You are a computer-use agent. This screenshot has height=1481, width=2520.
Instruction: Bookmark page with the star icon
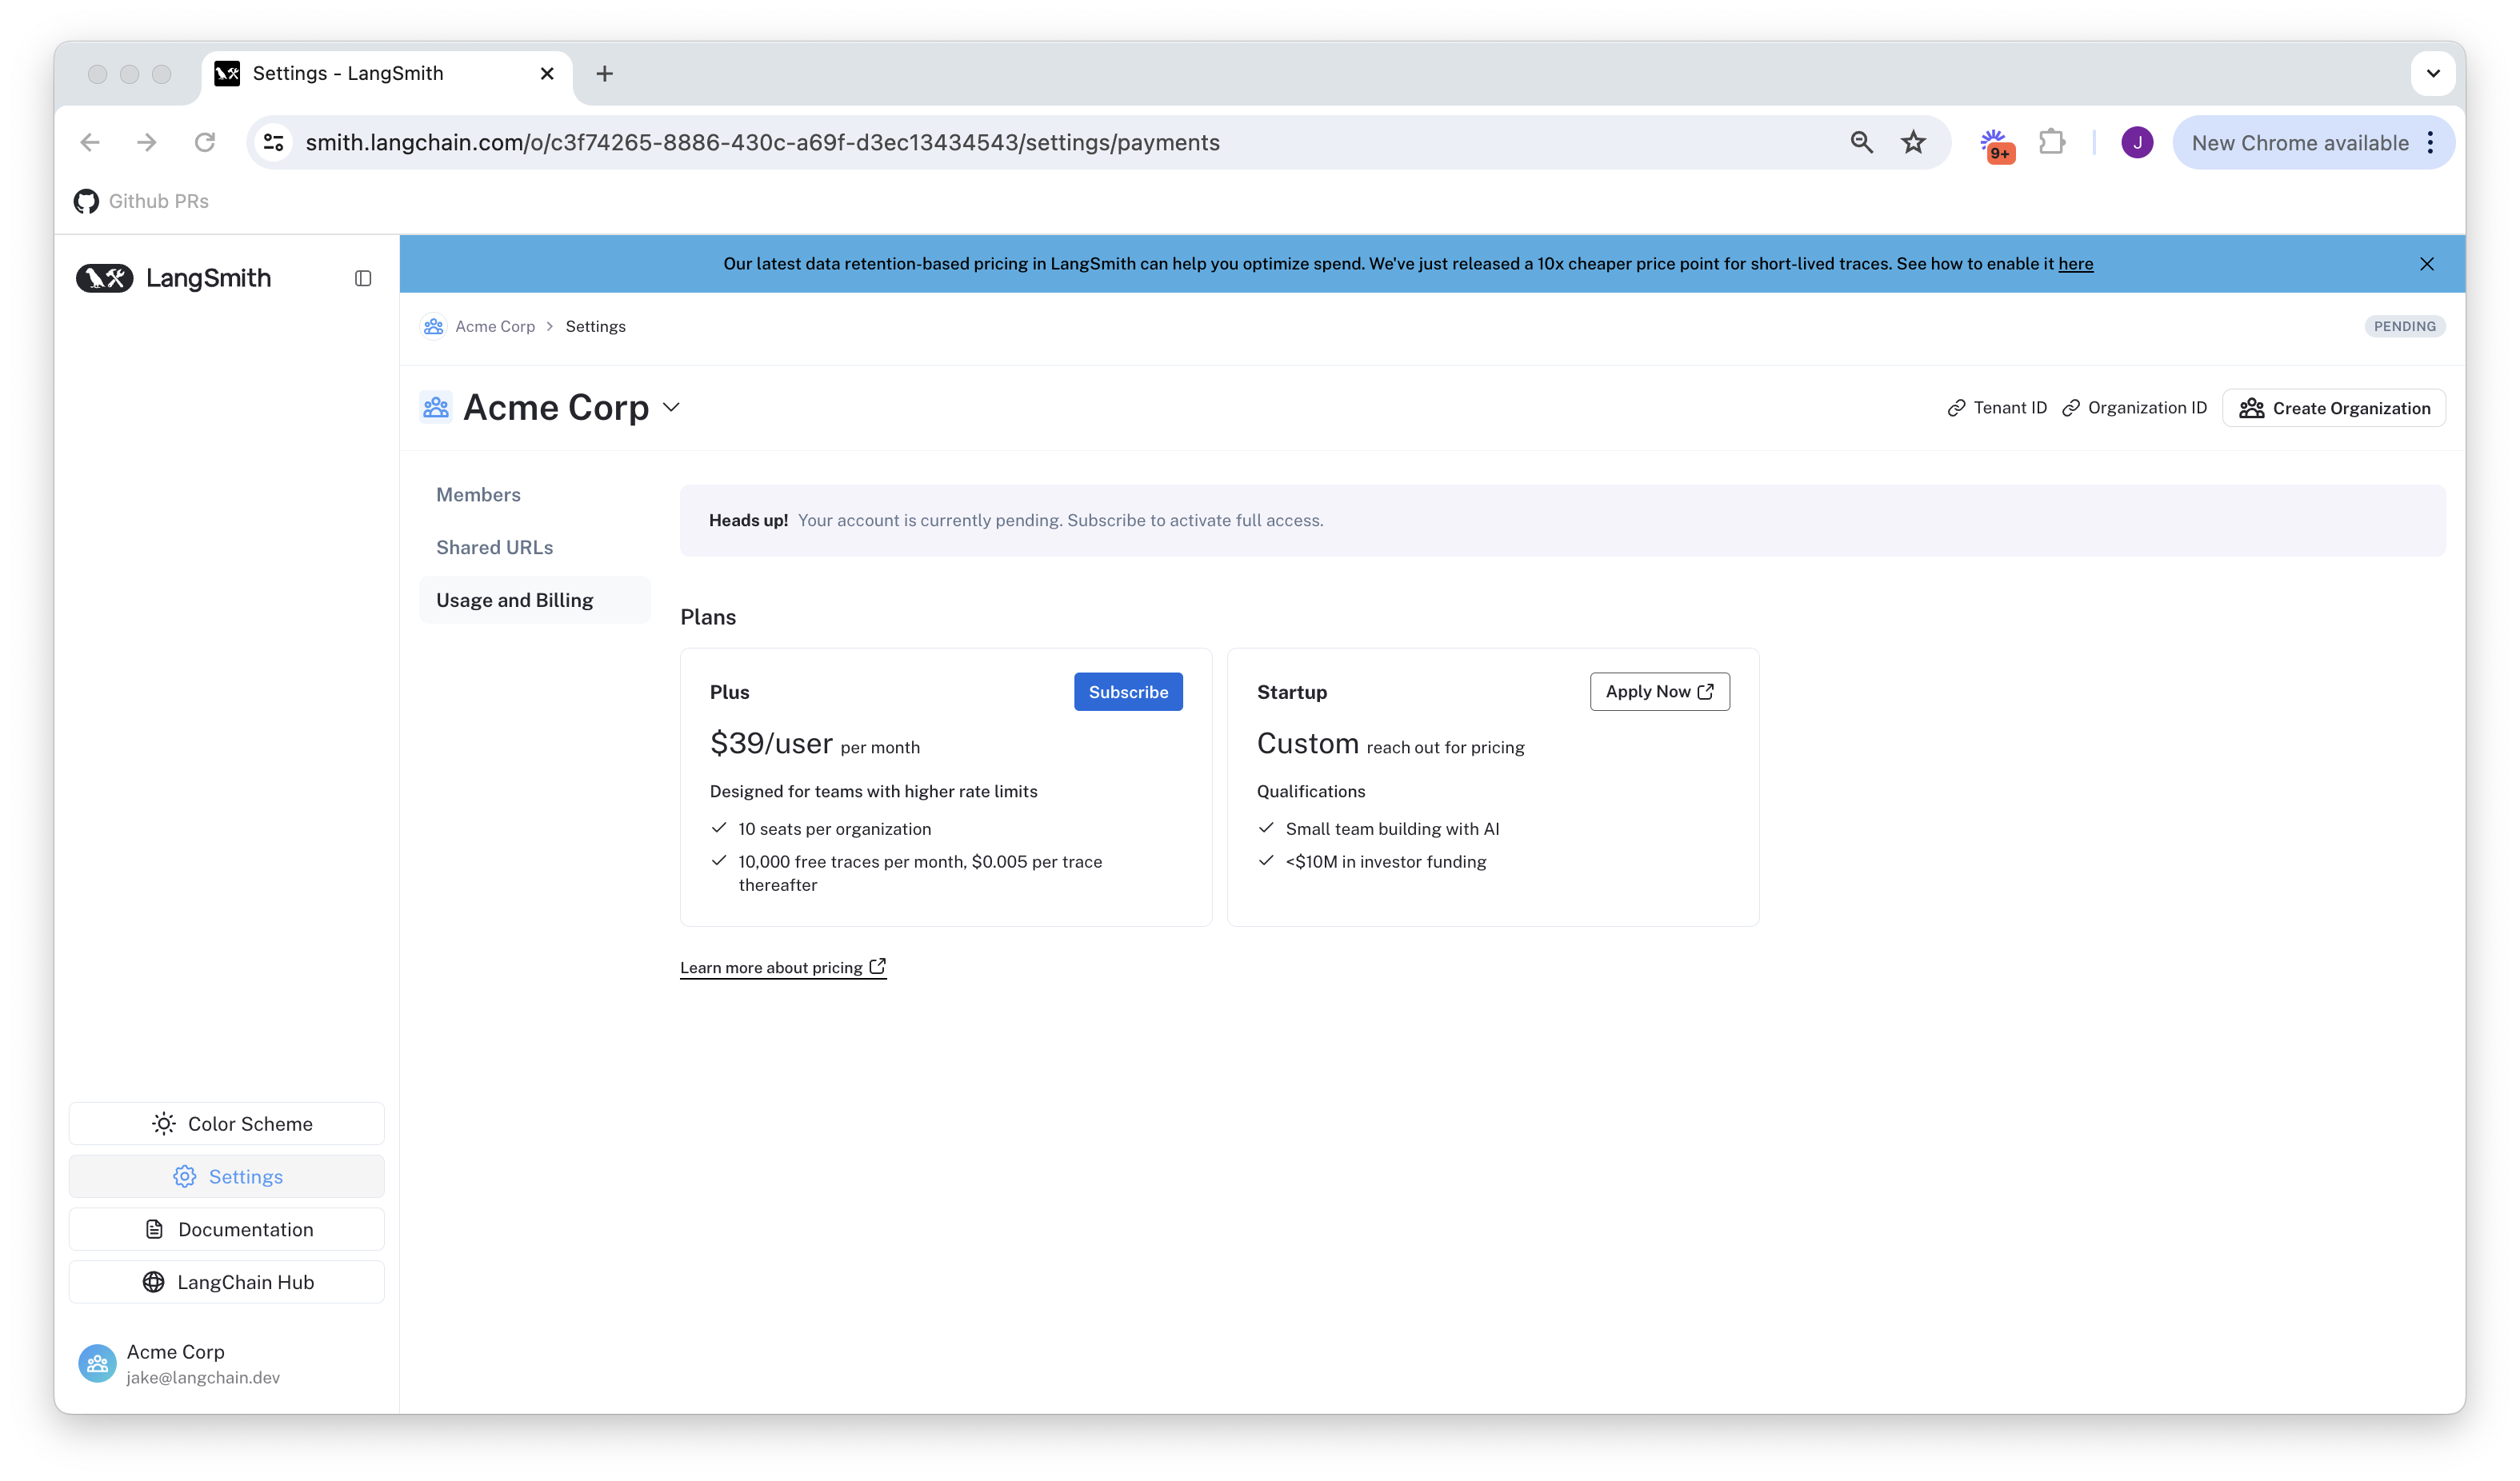(x=1912, y=142)
